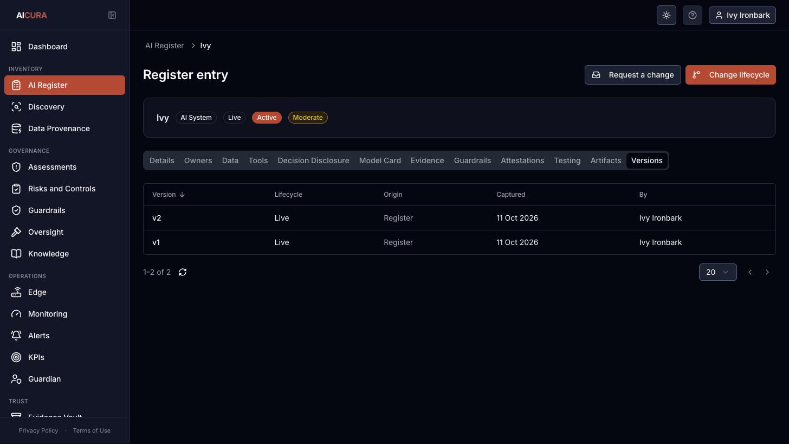
Task: Open Ivy Ironbark user menu
Action: pos(742,15)
